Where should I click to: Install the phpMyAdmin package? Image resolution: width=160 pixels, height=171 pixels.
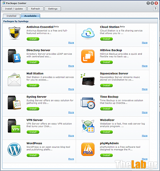point(107,155)
